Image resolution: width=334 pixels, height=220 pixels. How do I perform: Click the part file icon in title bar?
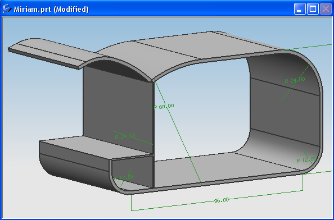click(x=7, y=9)
